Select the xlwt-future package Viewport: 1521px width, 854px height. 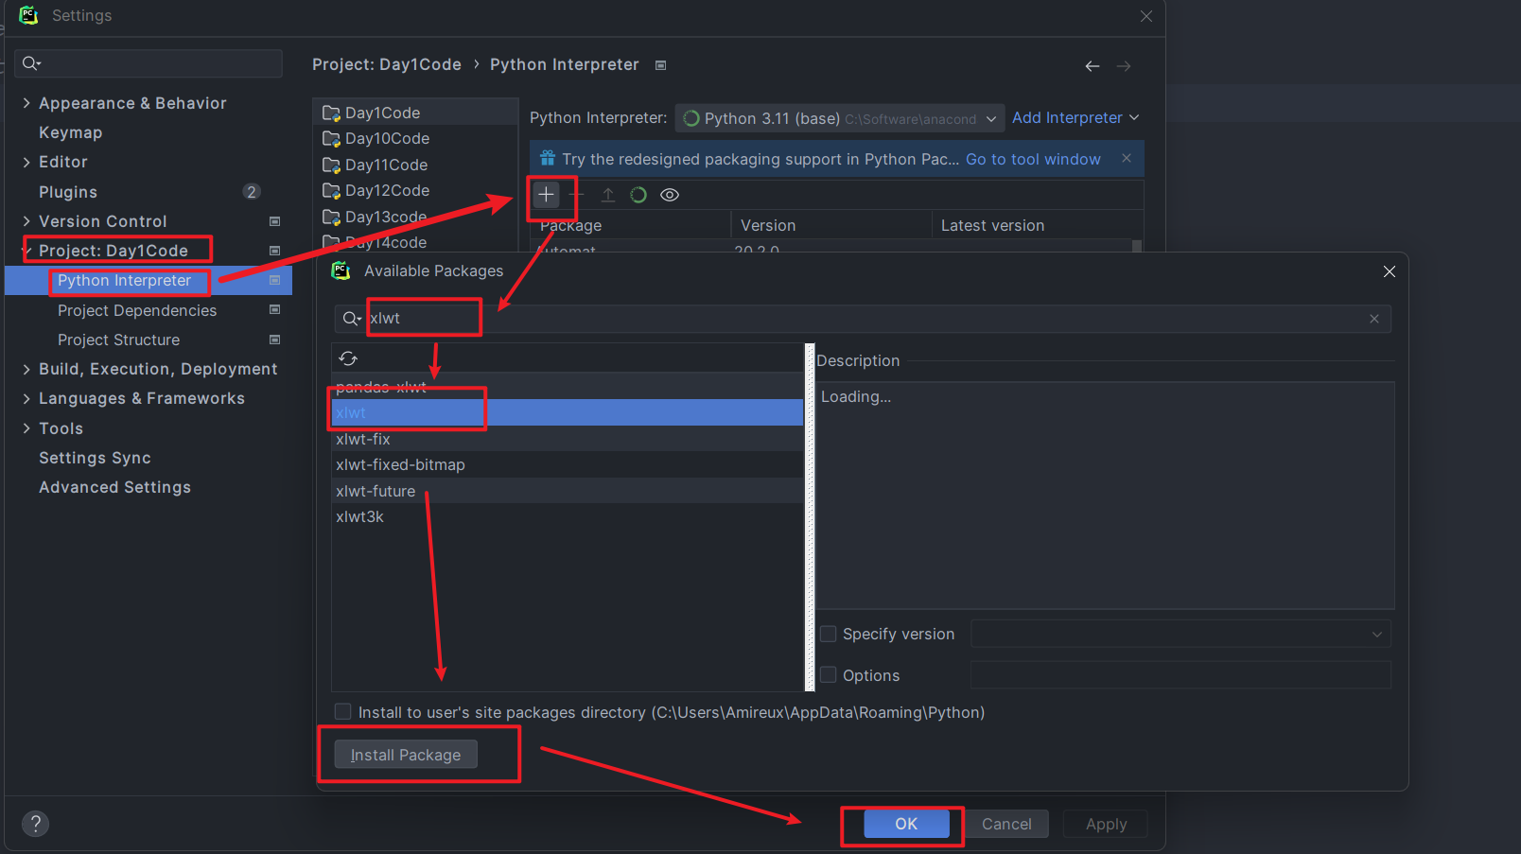pos(568,491)
